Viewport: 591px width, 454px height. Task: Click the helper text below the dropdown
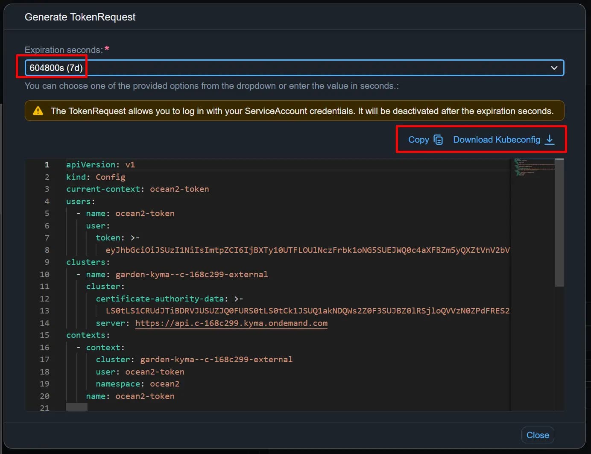(x=211, y=86)
